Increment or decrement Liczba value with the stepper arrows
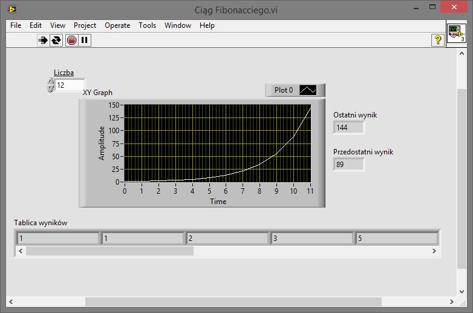473x313 pixels. point(50,85)
